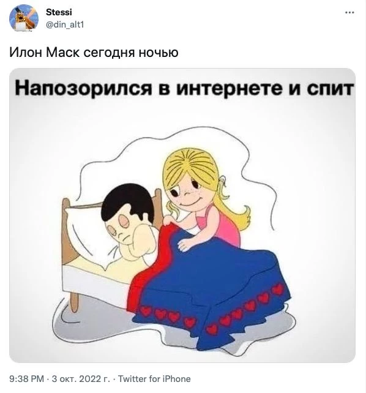Click the wooden bed leg
Screen dimensions: 366x393
[x=74, y=303]
